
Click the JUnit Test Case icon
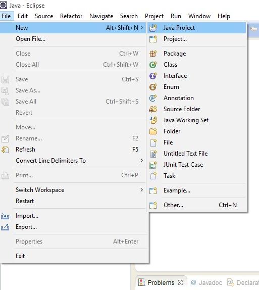[153, 165]
